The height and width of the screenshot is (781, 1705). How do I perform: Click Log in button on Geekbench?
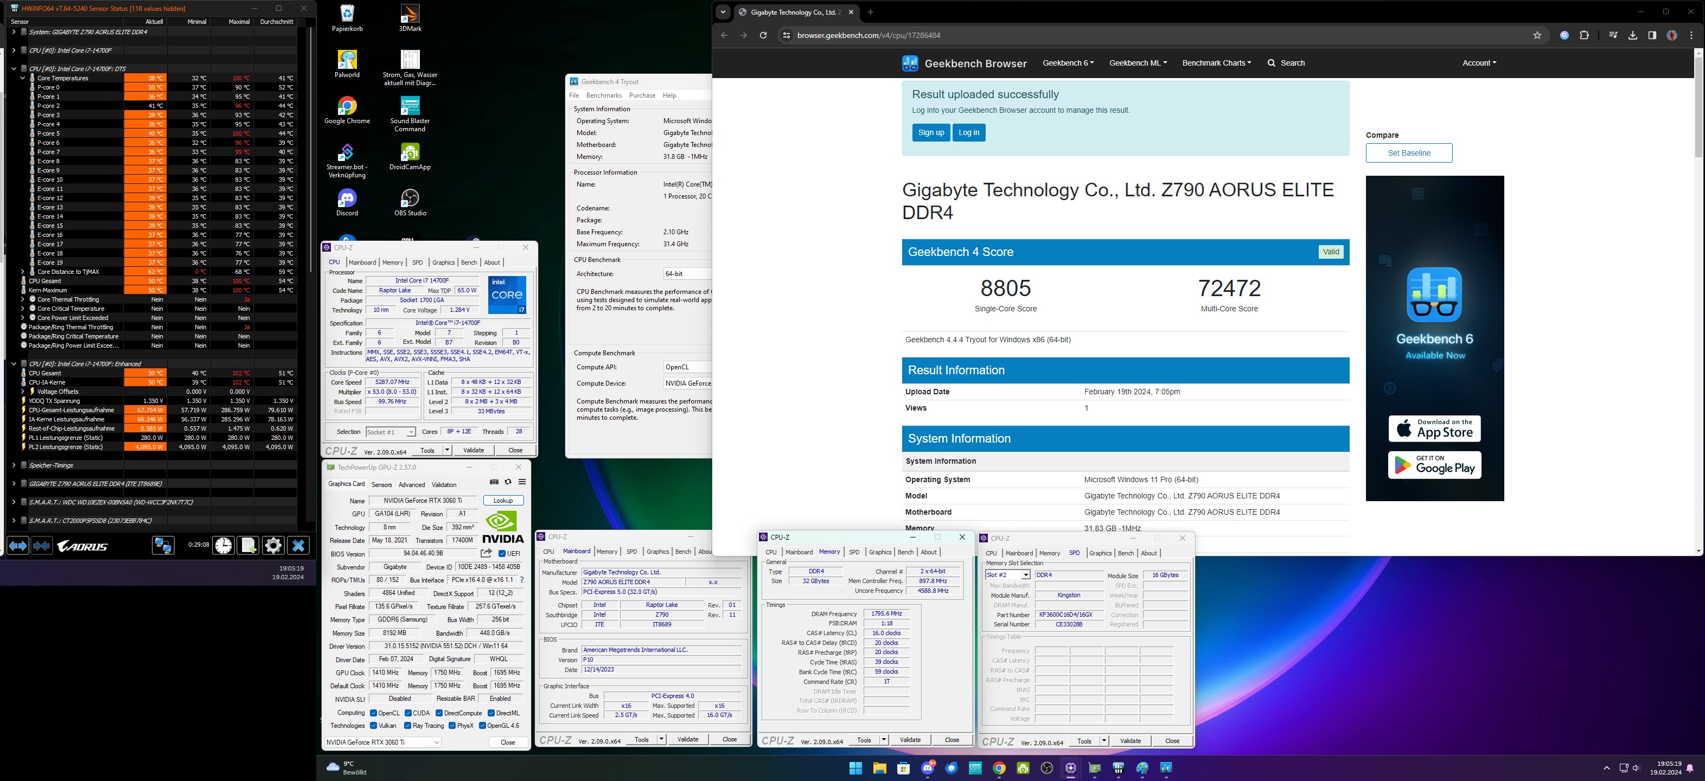[x=968, y=132]
